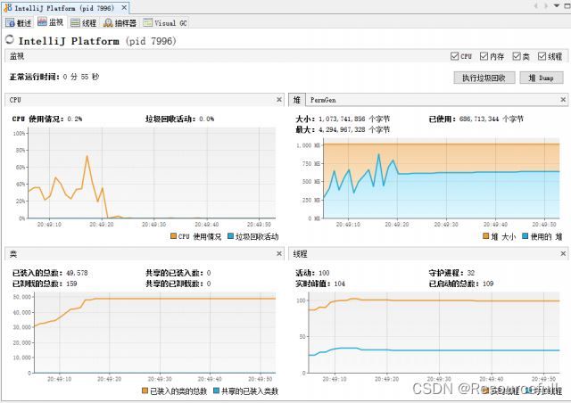The width and height of the screenshot is (571, 403).
Task: Click the CPU 使用情况 legend swatch
Action: pos(173,236)
